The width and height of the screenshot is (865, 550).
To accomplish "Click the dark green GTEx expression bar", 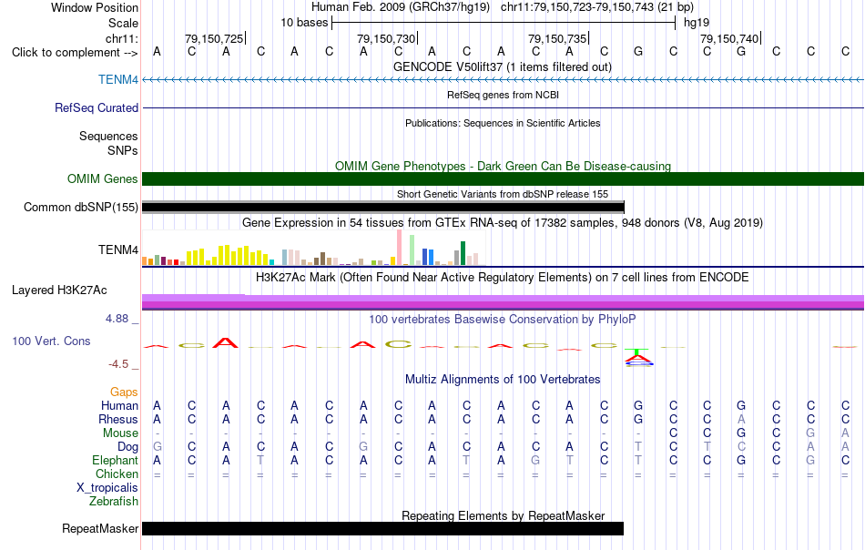I will (x=463, y=253).
